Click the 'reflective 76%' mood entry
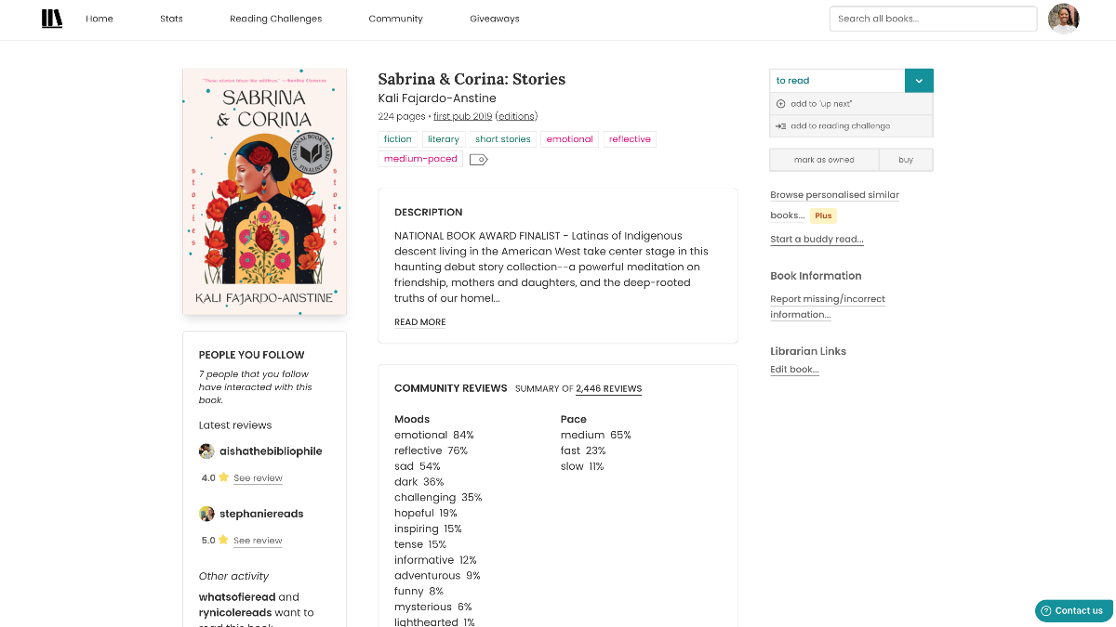The width and height of the screenshot is (1116, 627). coord(431,451)
